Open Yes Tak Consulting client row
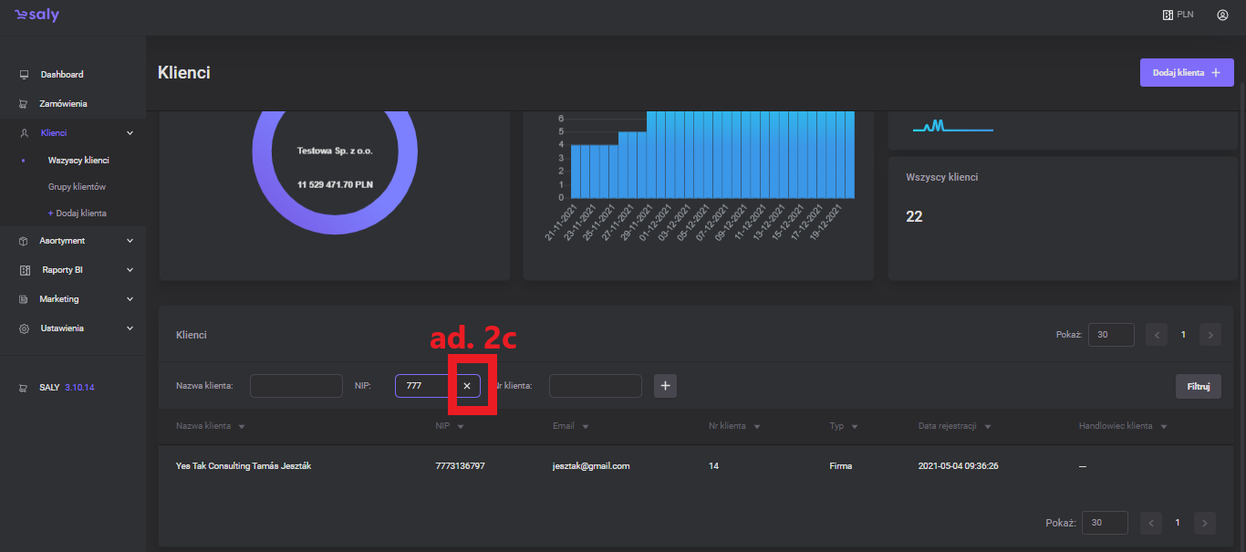The image size is (1246, 552). 237,466
